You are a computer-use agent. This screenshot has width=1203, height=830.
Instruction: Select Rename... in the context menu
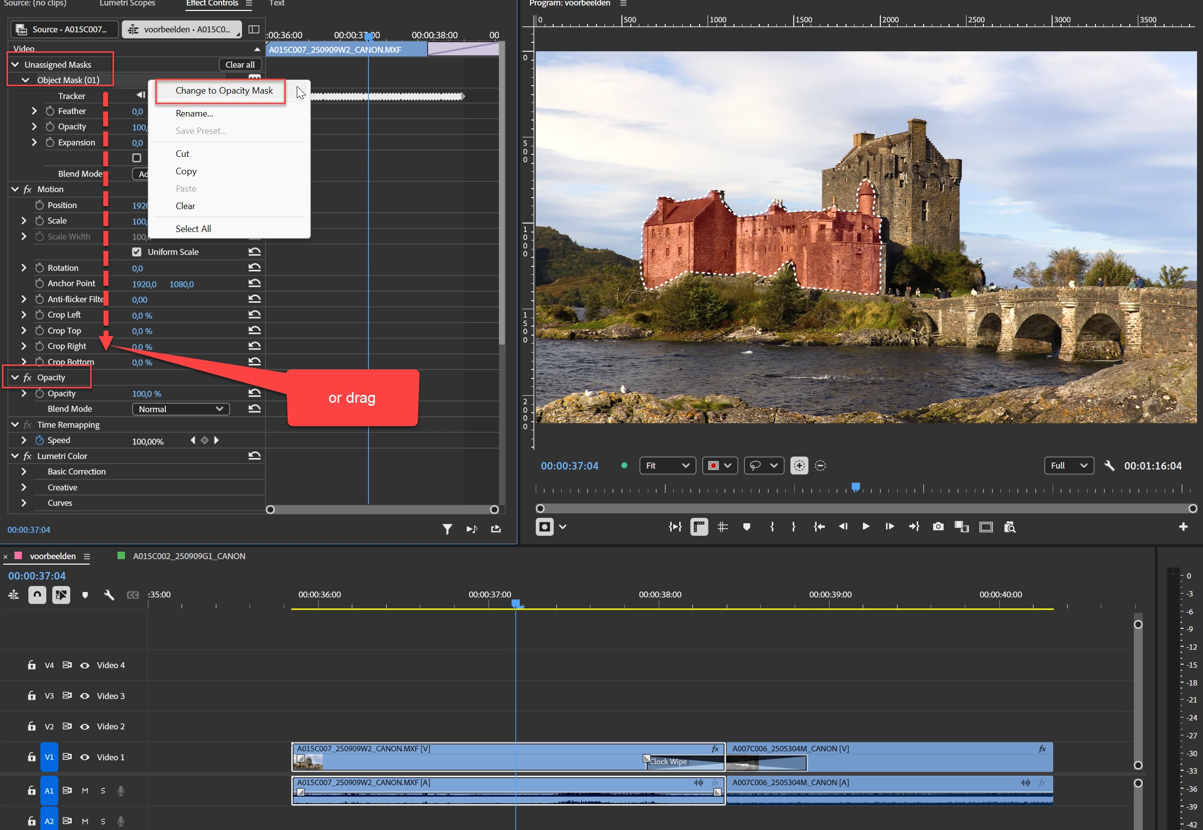tap(194, 114)
